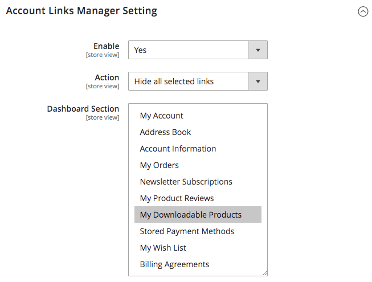This screenshot has height=282, width=372.
Task: Choose Account Information list option
Action: pyautogui.click(x=178, y=149)
